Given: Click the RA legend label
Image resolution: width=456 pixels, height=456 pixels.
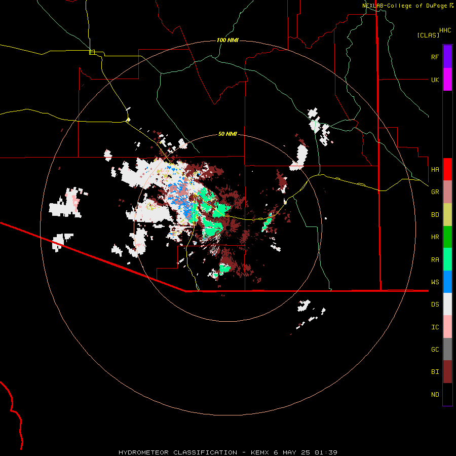Looking at the screenshot, I should tap(435, 260).
